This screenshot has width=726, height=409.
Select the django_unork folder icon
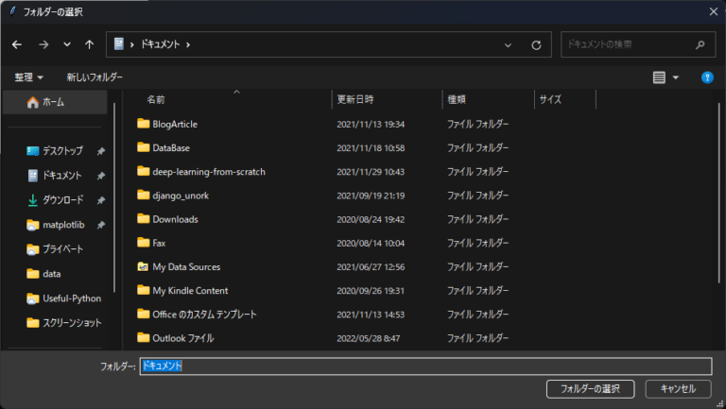143,196
